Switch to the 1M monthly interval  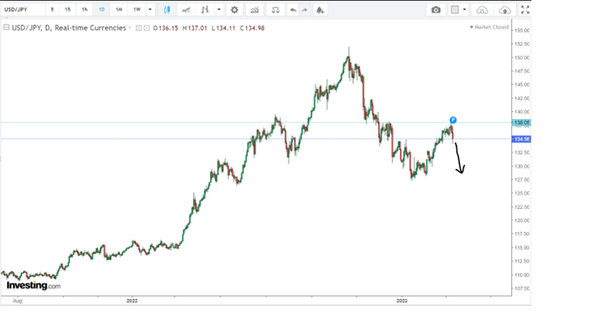point(119,10)
